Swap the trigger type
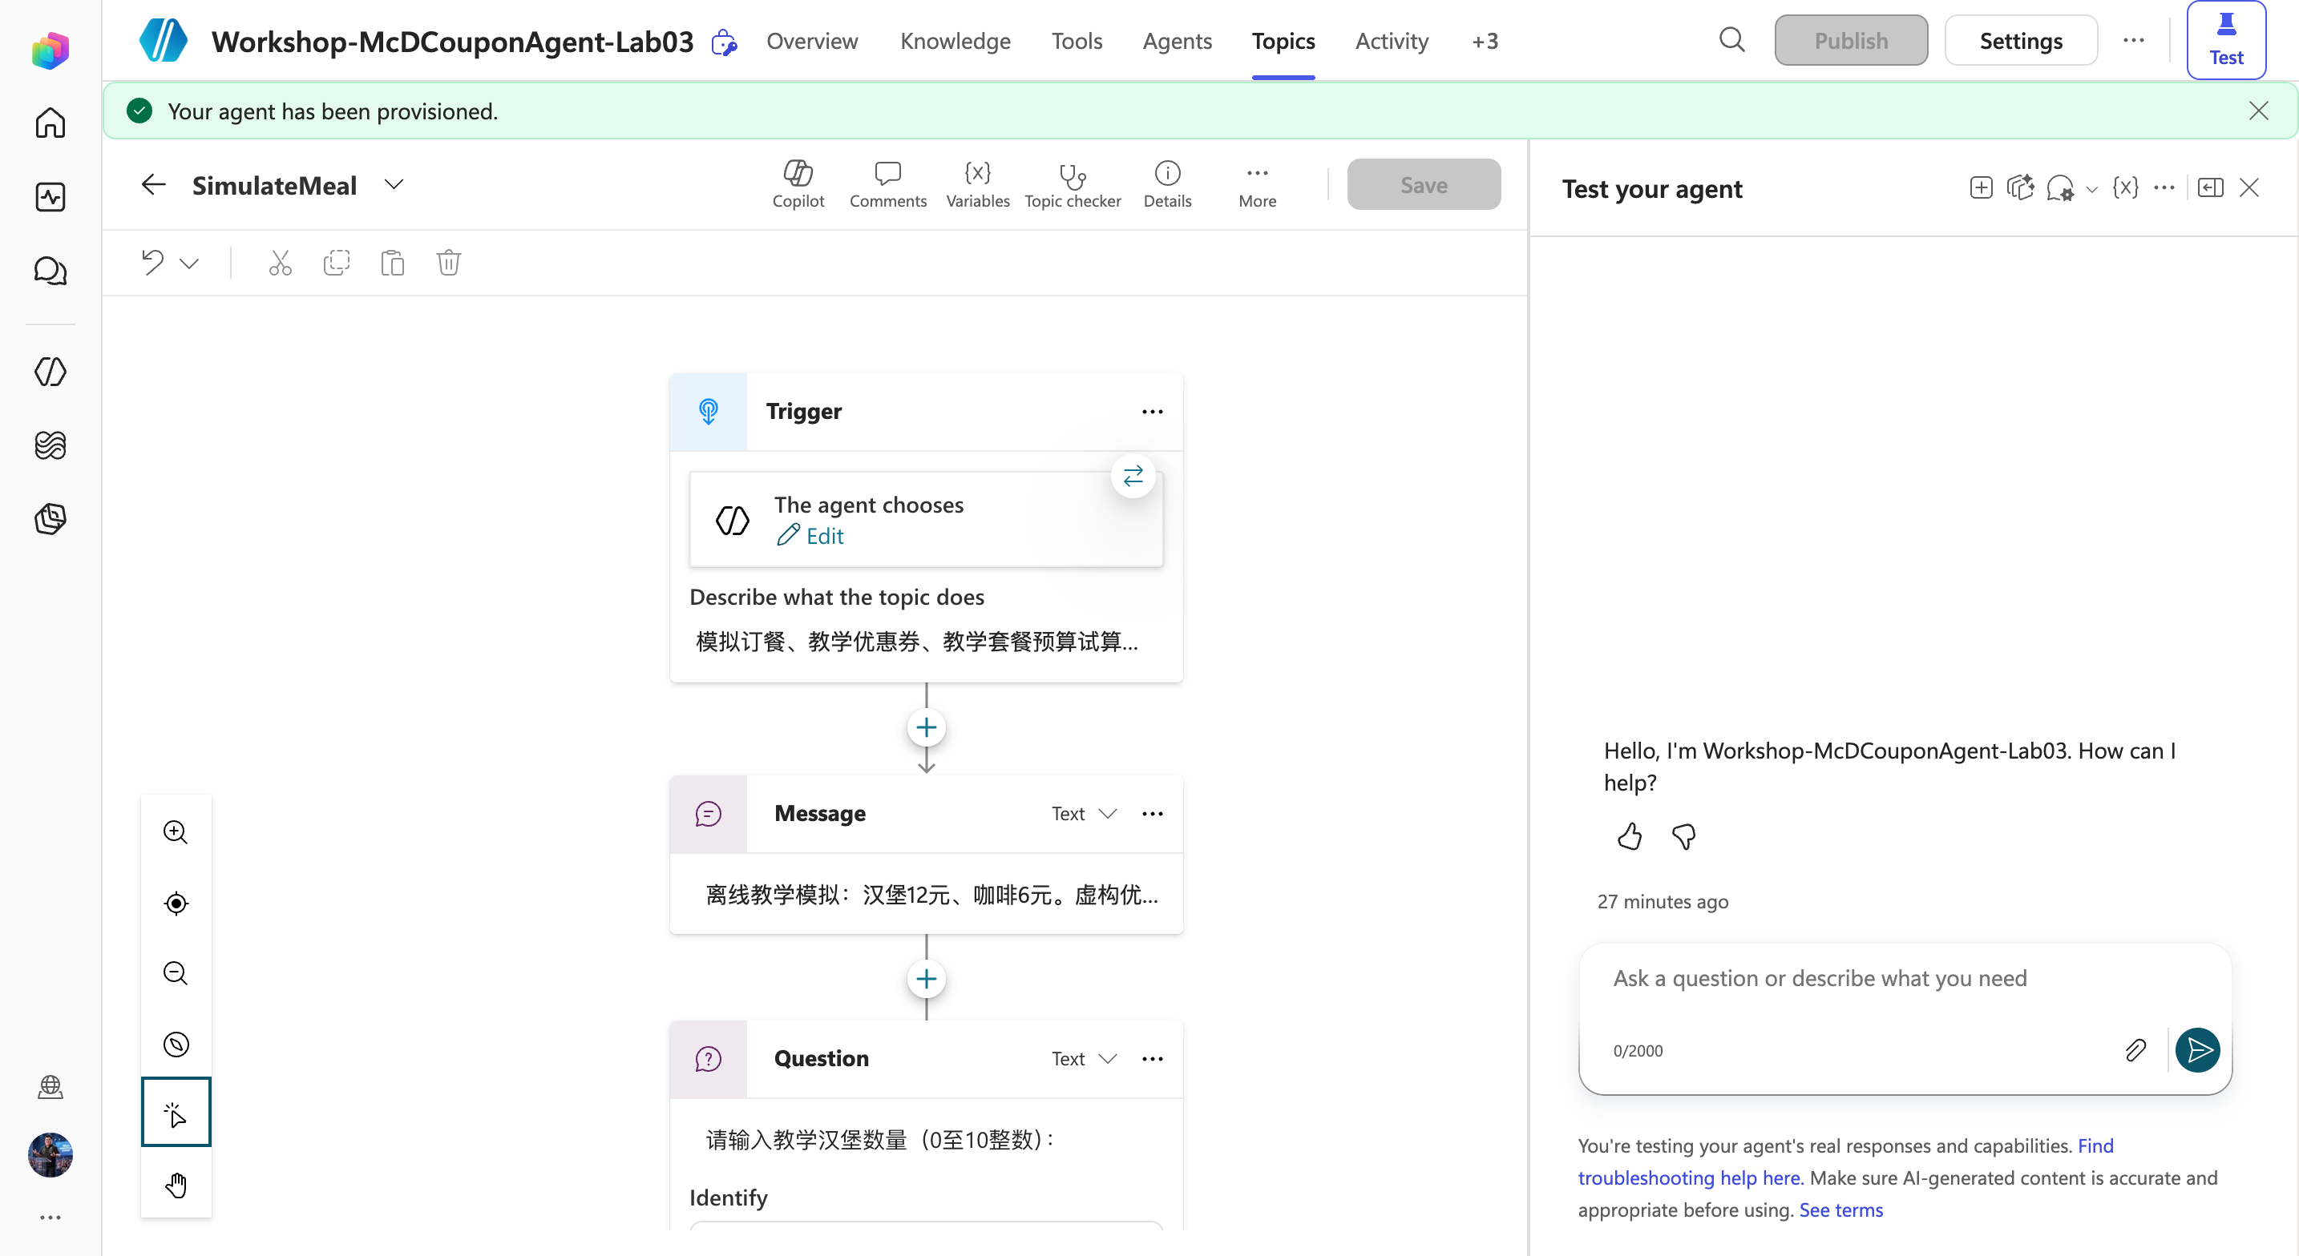 click(1133, 477)
